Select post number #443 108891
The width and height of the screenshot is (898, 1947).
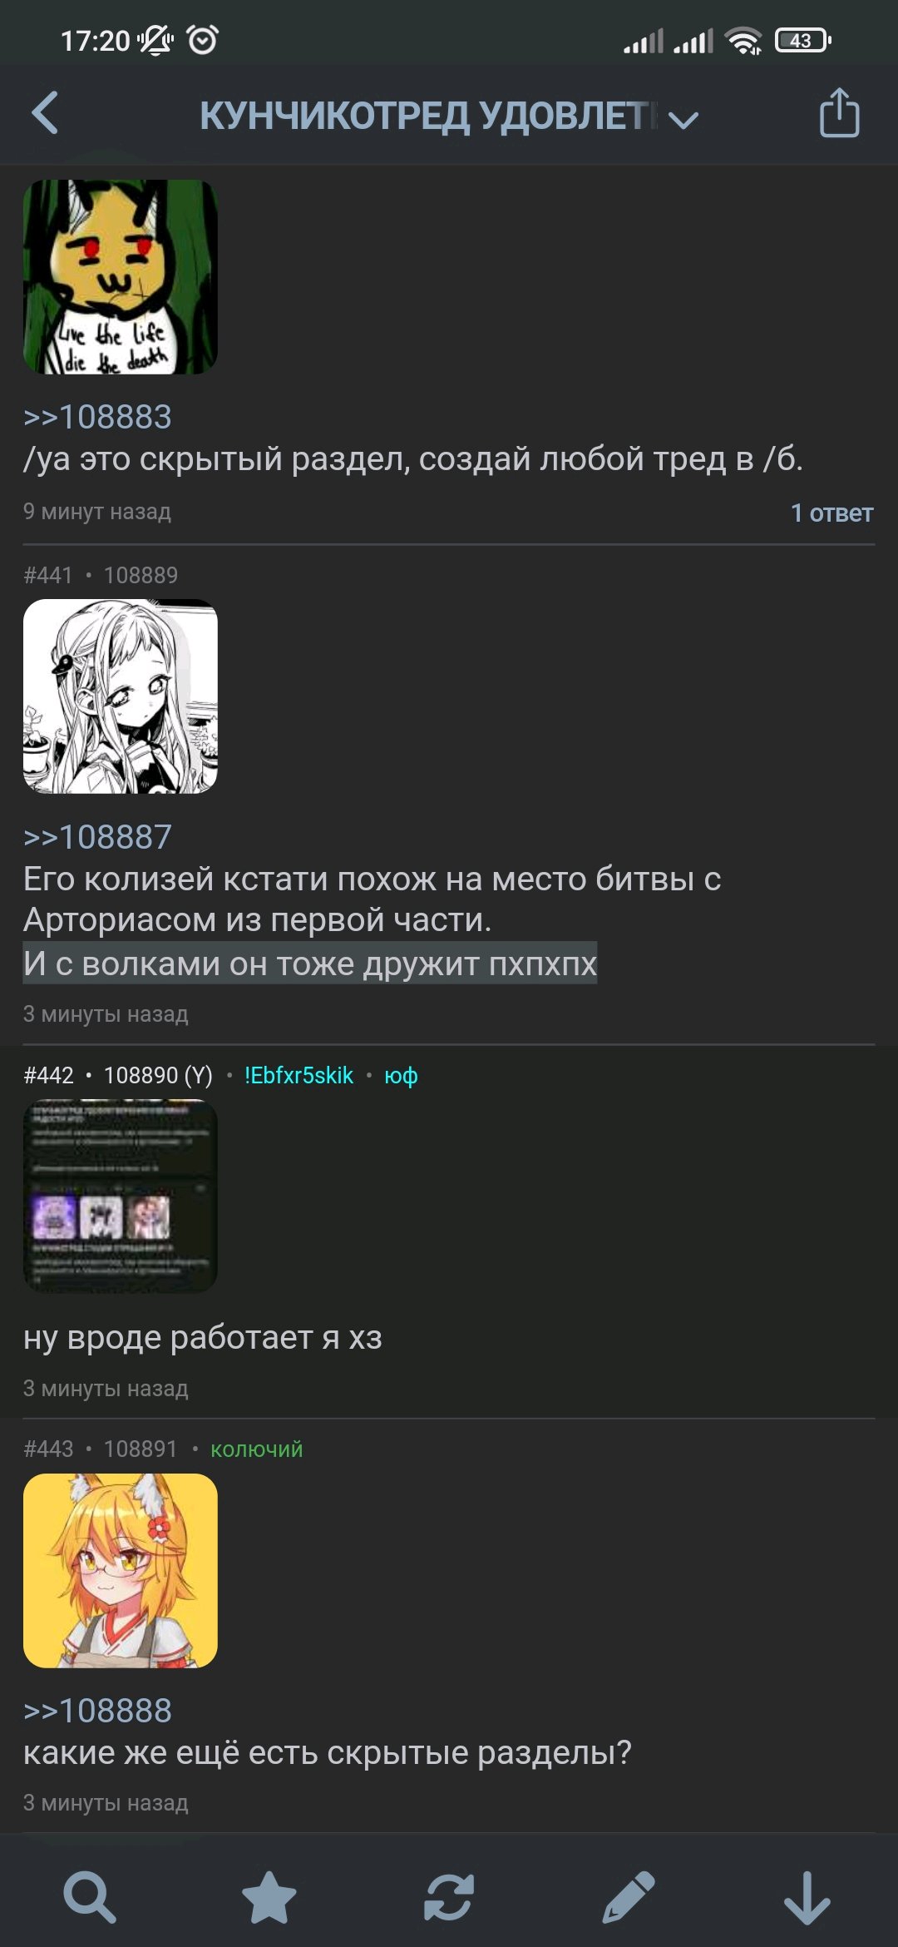[x=101, y=1449]
